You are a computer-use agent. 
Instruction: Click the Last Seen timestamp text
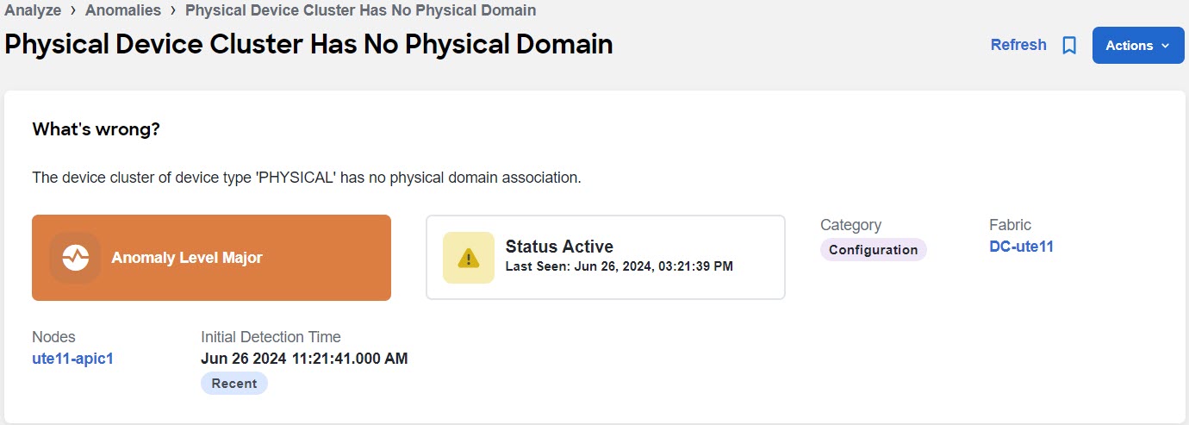click(619, 266)
